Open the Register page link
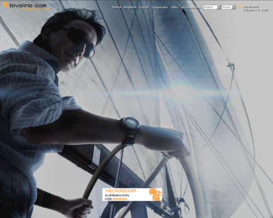This screenshot has width=273, height=218. click(x=130, y=7)
